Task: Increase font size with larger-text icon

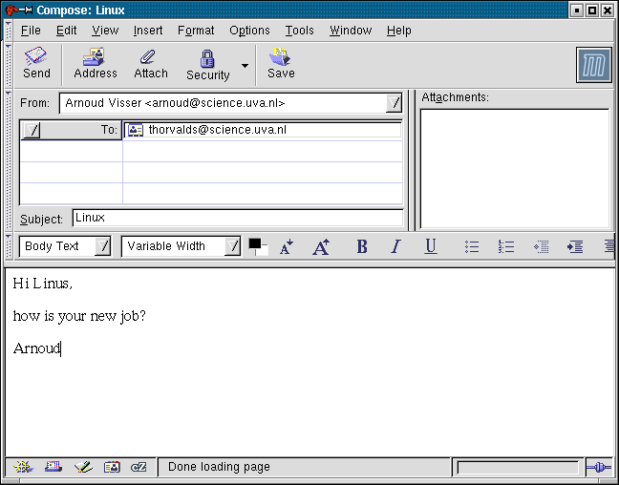Action: [x=321, y=247]
